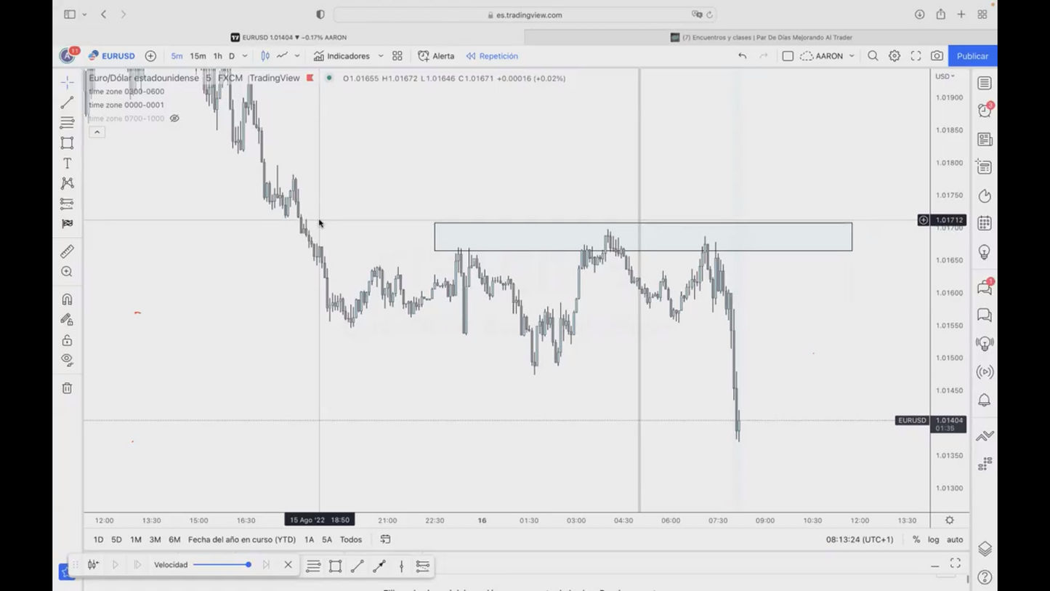Image resolution: width=1050 pixels, height=591 pixels.
Task: Select the Text annotation tool
Action: click(67, 164)
